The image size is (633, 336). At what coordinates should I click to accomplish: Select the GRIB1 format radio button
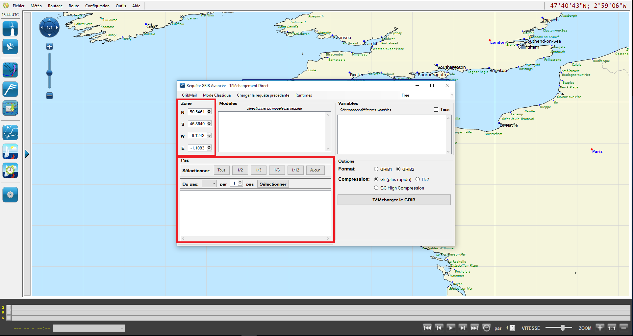coord(376,169)
